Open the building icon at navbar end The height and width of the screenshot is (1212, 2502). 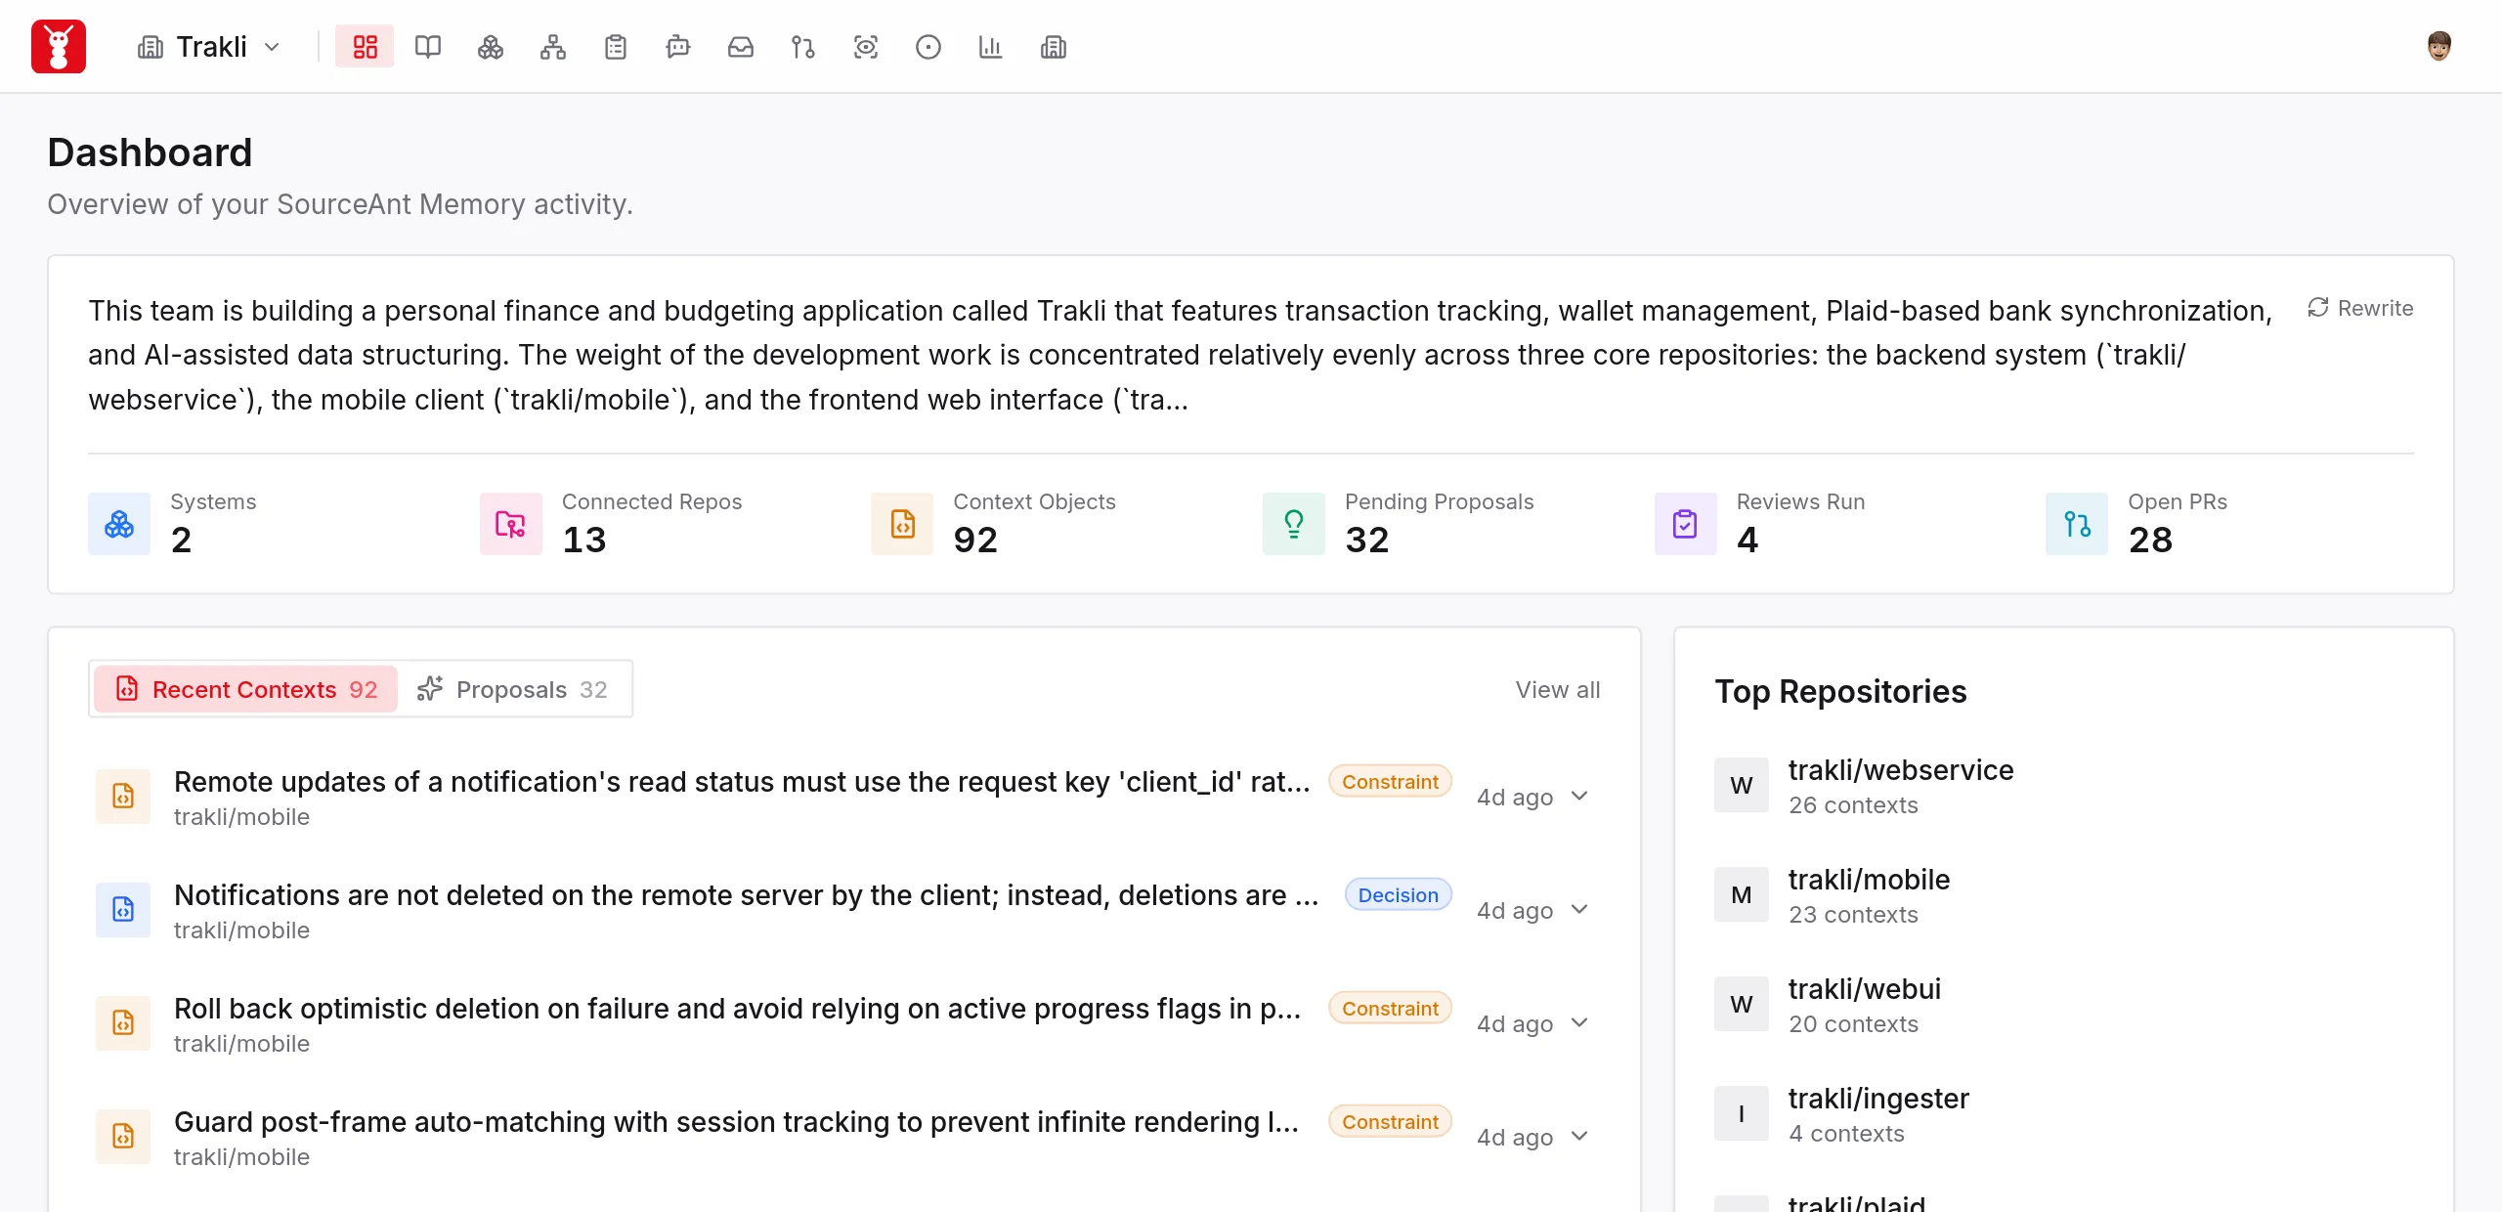[x=1053, y=47]
